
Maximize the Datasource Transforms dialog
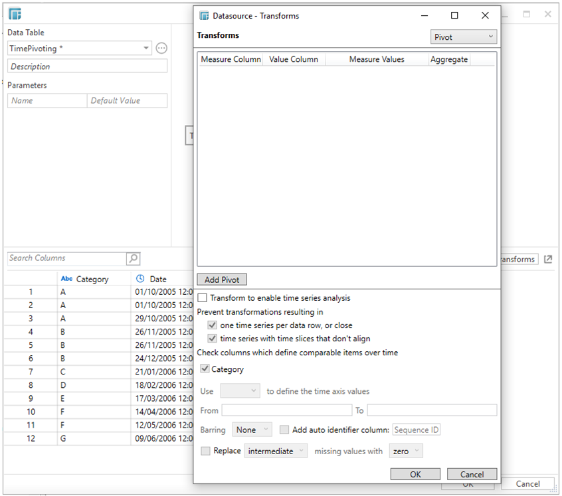click(454, 15)
